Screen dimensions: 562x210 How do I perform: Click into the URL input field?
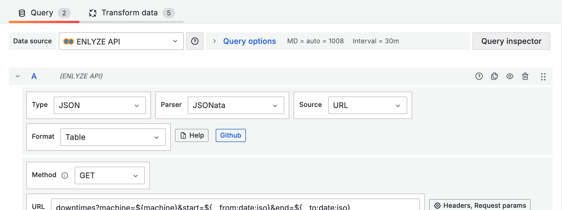pyautogui.click(x=235, y=206)
